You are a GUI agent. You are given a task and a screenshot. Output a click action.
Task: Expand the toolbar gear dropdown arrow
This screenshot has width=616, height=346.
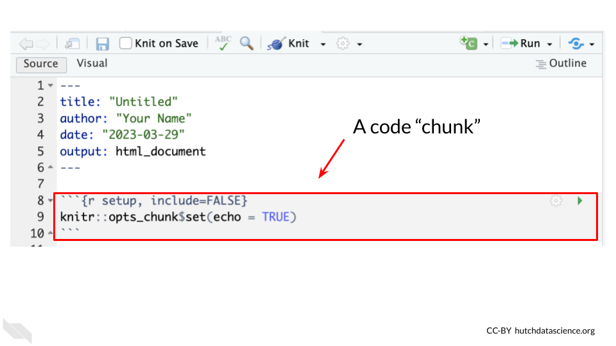[359, 44]
